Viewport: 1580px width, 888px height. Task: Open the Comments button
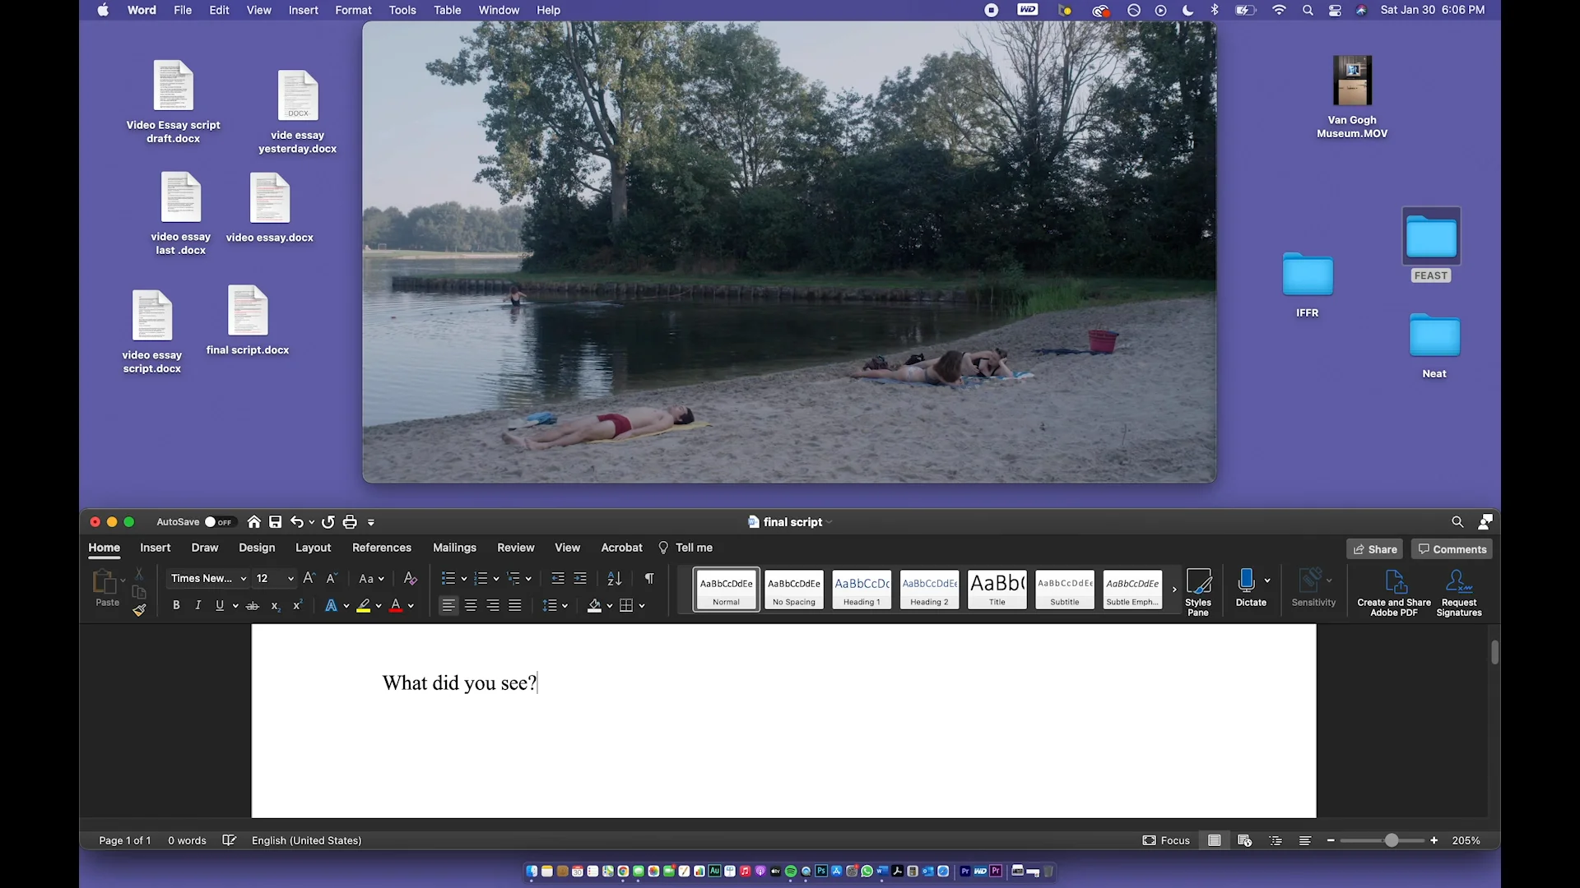pyautogui.click(x=1452, y=549)
